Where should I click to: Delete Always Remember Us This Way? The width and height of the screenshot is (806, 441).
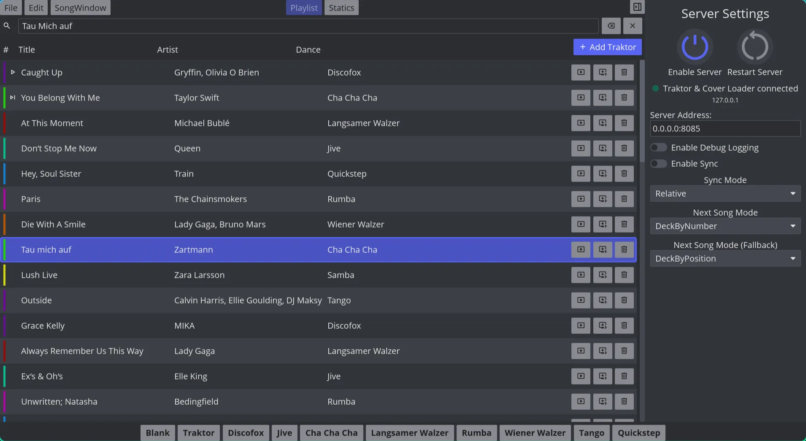coord(624,351)
